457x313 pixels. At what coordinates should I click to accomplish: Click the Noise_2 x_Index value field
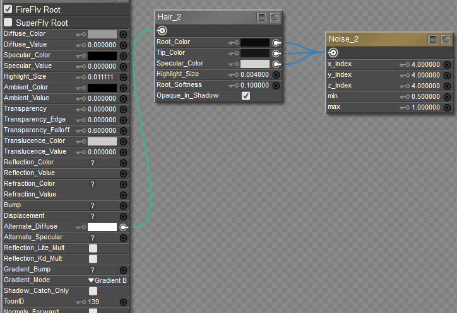[426, 64]
